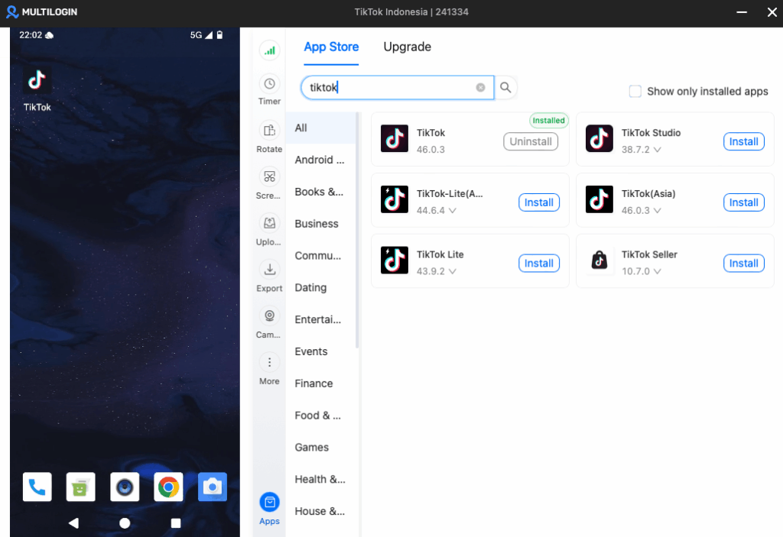
Task: Select the Books &... category
Action: tap(320, 192)
